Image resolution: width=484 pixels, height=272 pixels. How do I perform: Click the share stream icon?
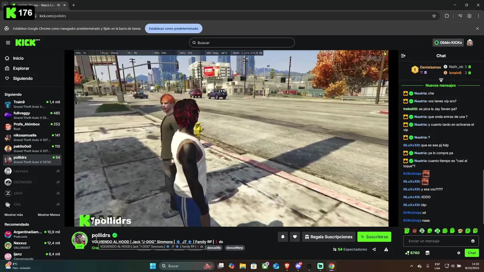pyautogui.click(x=374, y=249)
